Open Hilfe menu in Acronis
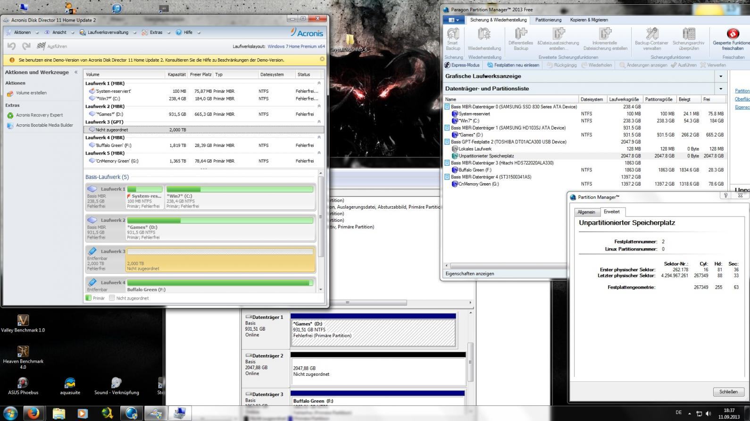750x421 pixels. (x=188, y=32)
